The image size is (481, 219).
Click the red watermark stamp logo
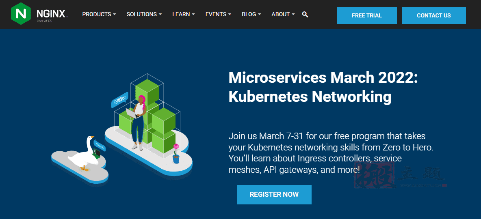(x=374, y=175)
